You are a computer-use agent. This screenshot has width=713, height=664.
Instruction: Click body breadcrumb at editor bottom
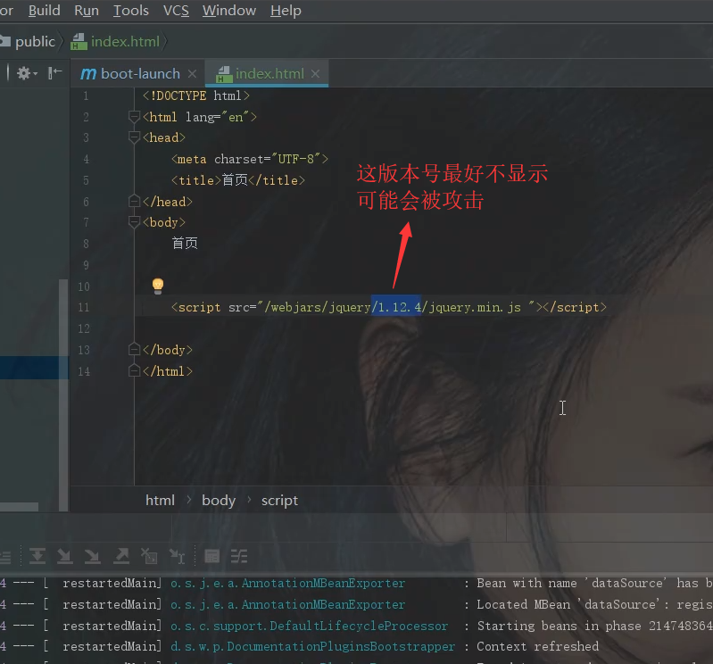click(x=219, y=501)
